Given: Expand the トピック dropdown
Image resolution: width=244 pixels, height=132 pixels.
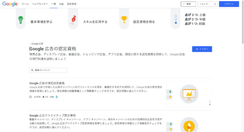Looking at the screenshot, I should point(208,4).
